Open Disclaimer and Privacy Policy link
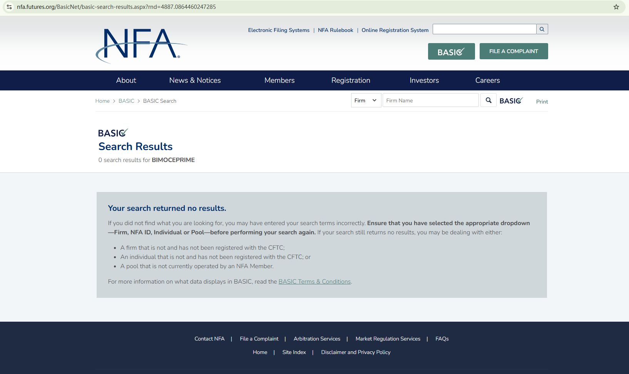Image resolution: width=629 pixels, height=374 pixels. 356,352
